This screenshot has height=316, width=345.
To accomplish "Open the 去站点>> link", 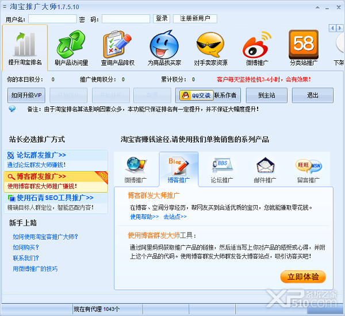I will click(x=175, y=217).
